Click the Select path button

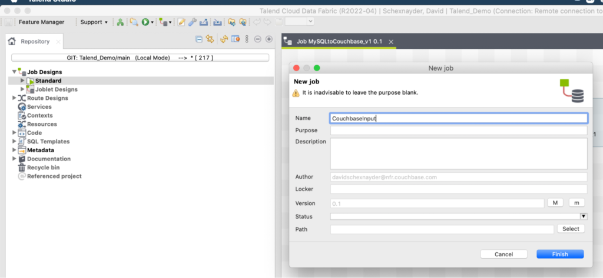click(571, 229)
